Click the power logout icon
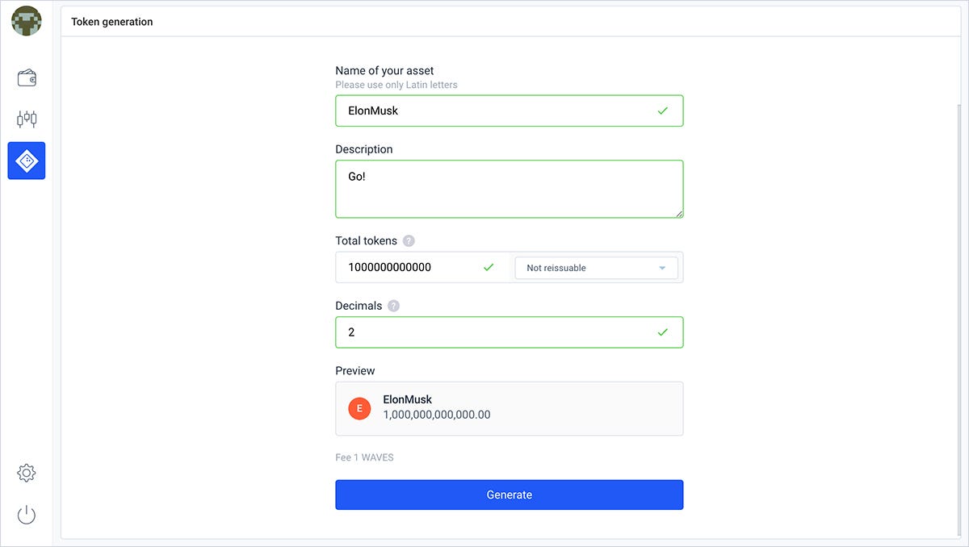 tap(27, 514)
